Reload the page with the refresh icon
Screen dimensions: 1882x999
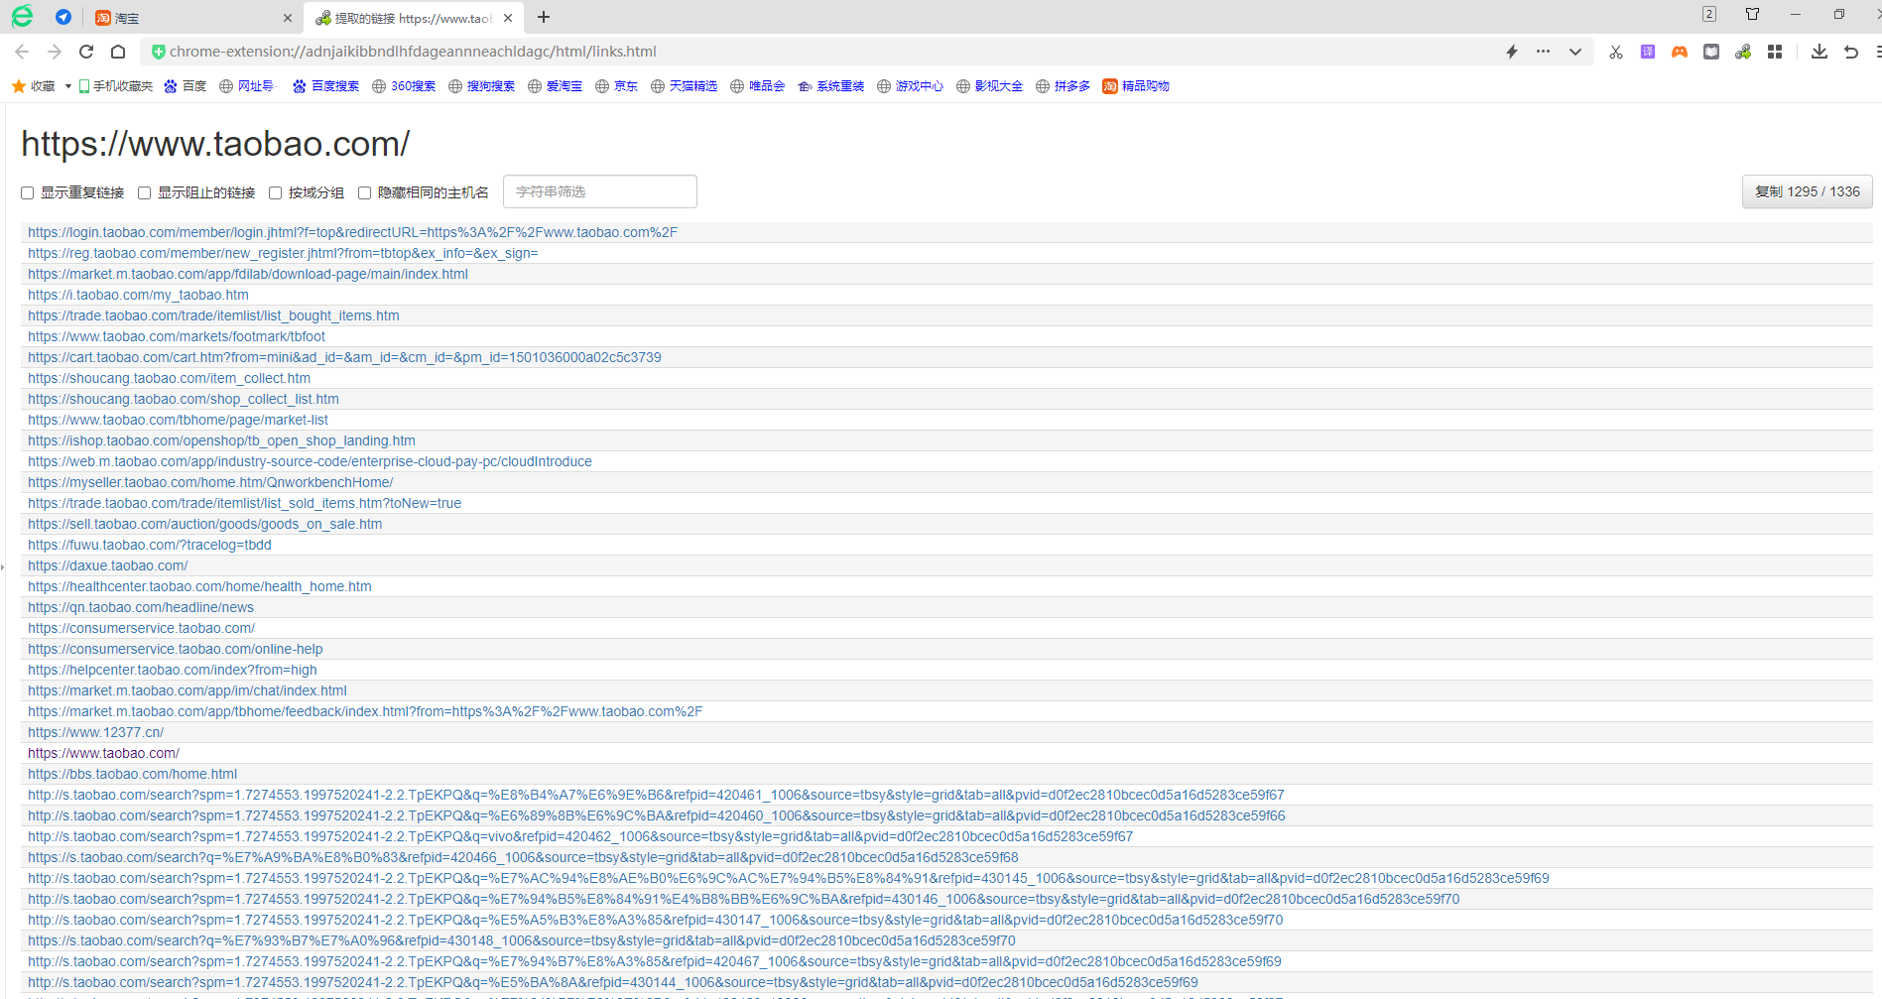pos(86,52)
